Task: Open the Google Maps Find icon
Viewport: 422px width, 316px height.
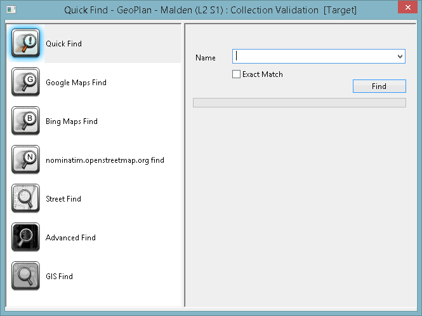Action: coord(25,82)
